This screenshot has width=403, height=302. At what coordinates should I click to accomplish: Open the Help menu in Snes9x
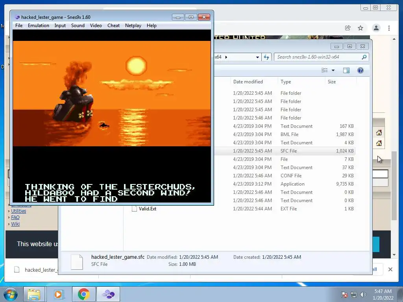click(x=152, y=26)
